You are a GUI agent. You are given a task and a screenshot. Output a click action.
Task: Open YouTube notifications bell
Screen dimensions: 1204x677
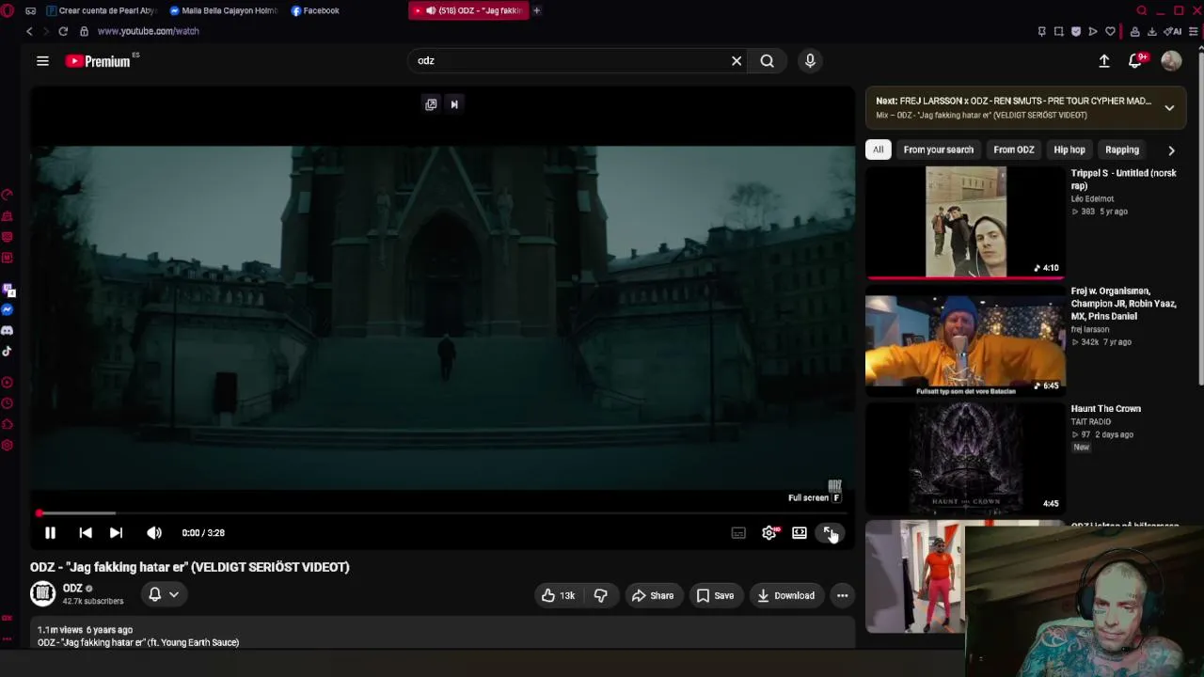pyautogui.click(x=1135, y=61)
